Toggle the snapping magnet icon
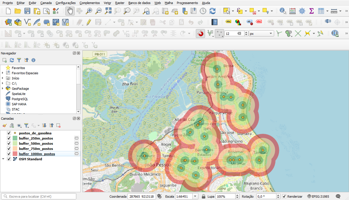This screenshot has width=349, height=200. click(200, 33)
